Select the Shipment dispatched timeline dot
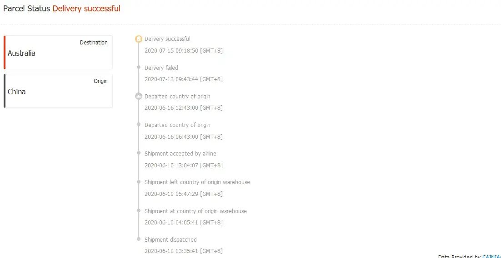501x258 pixels. point(139,239)
